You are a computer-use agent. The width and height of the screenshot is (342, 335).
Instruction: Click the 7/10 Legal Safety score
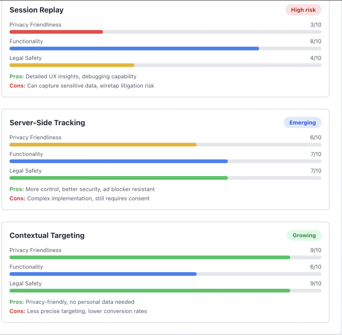(316, 170)
